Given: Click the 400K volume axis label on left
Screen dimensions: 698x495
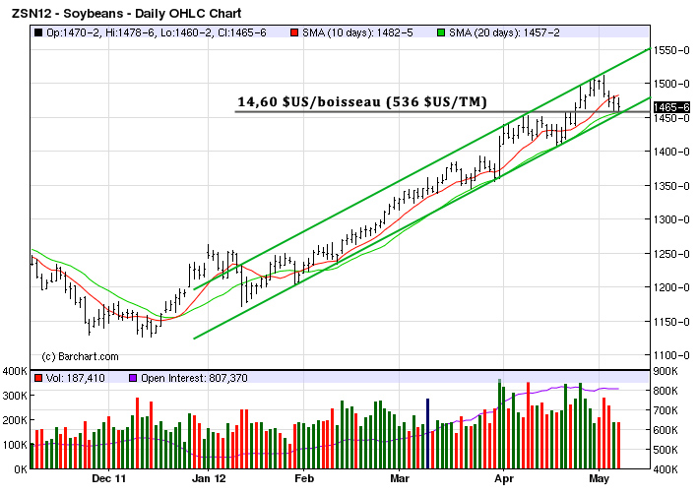Looking at the screenshot, I should click(x=14, y=371).
